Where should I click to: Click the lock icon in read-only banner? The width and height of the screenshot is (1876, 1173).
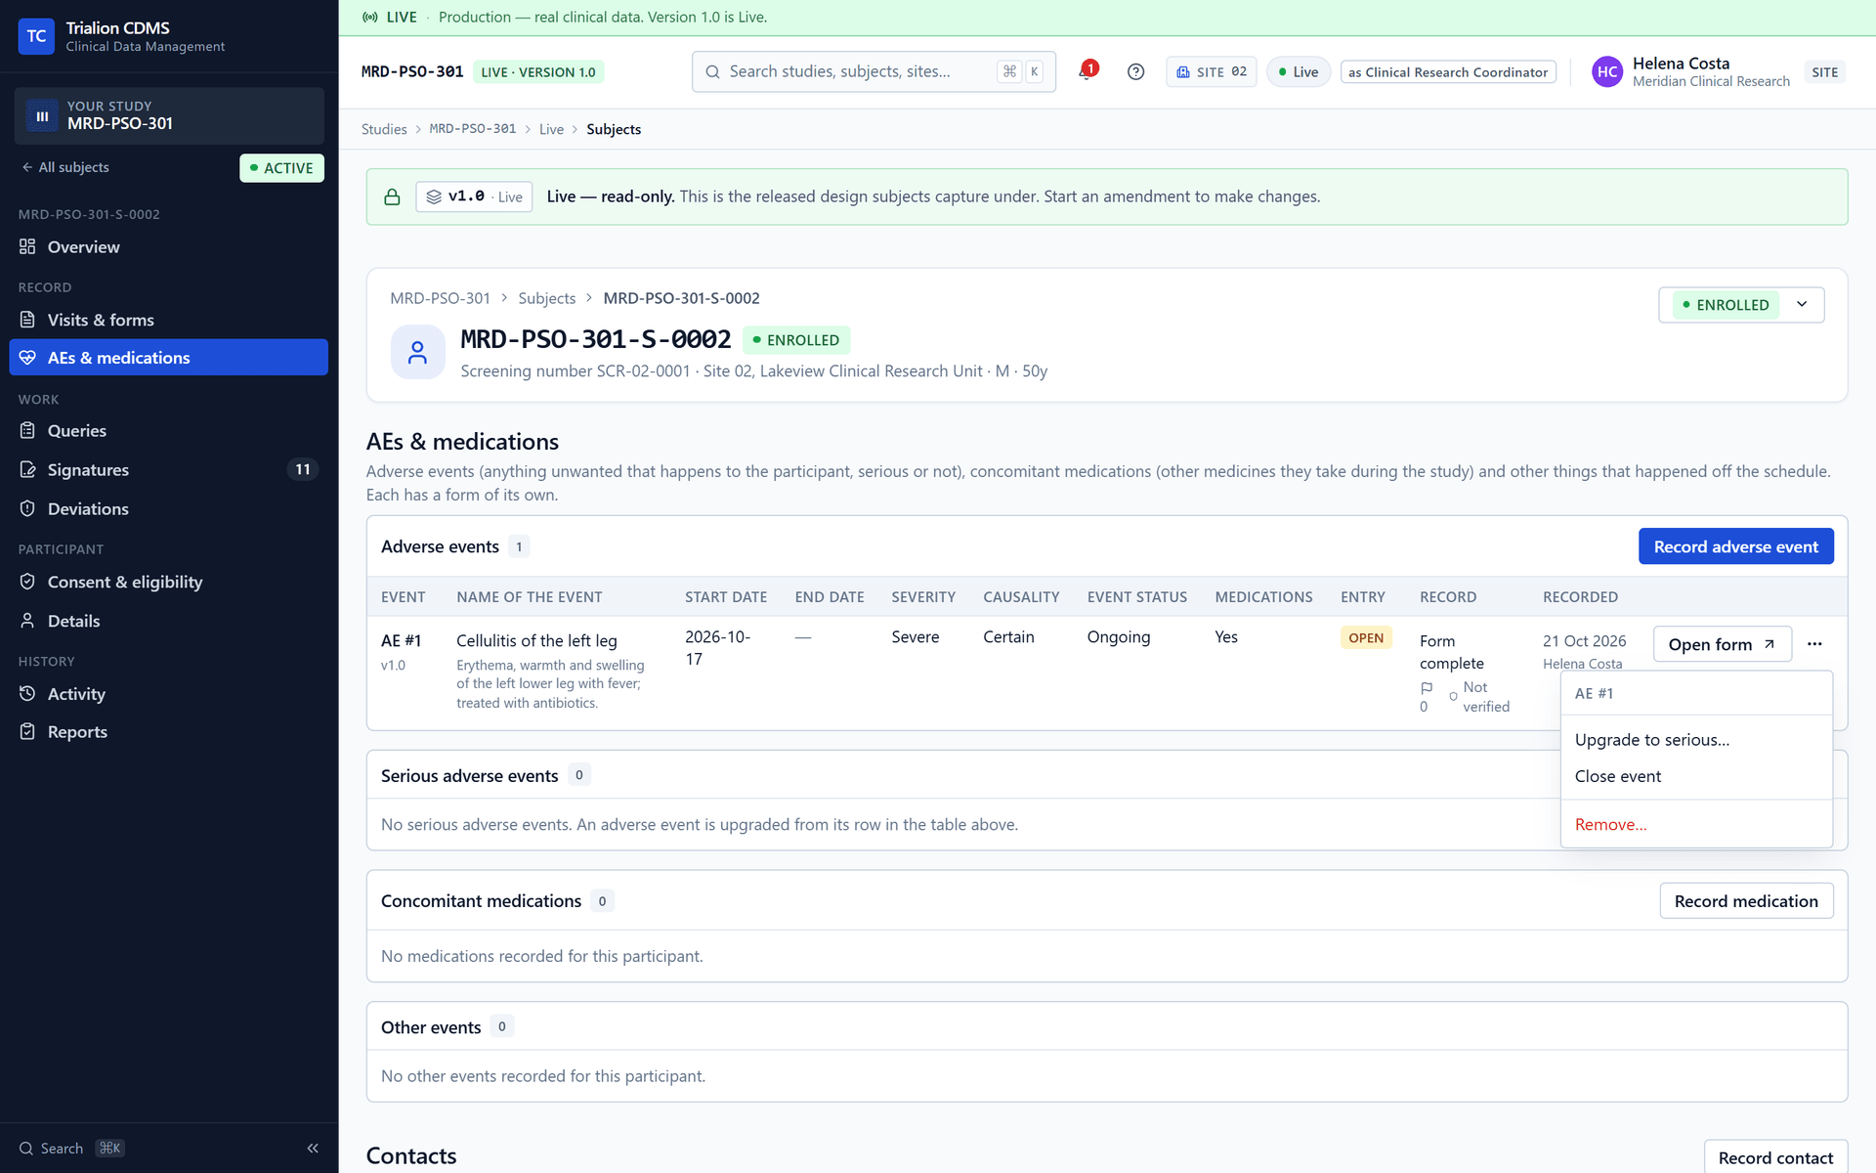pyautogui.click(x=392, y=196)
